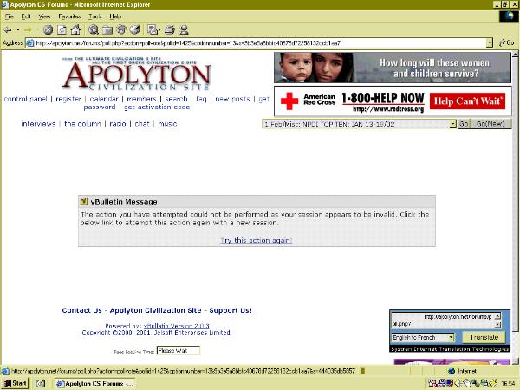Viewport: 520px width, 390px height.
Task: Click the vBulletin Message header icon
Action: [84, 201]
